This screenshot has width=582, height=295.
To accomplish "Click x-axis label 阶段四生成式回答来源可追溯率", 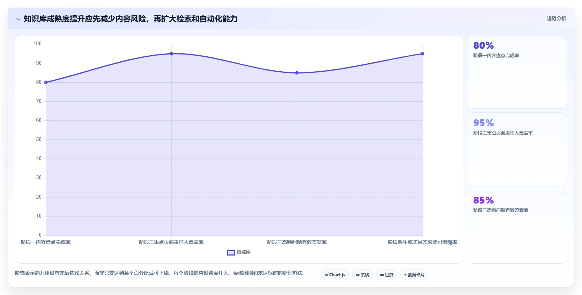I will (422, 242).
